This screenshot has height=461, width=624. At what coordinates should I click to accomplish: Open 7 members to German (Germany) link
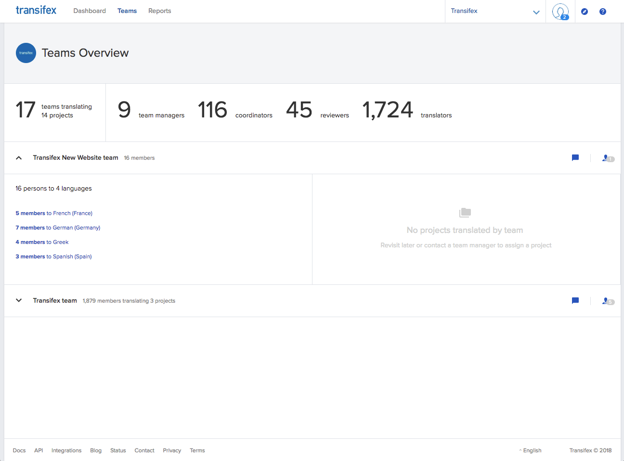58,228
